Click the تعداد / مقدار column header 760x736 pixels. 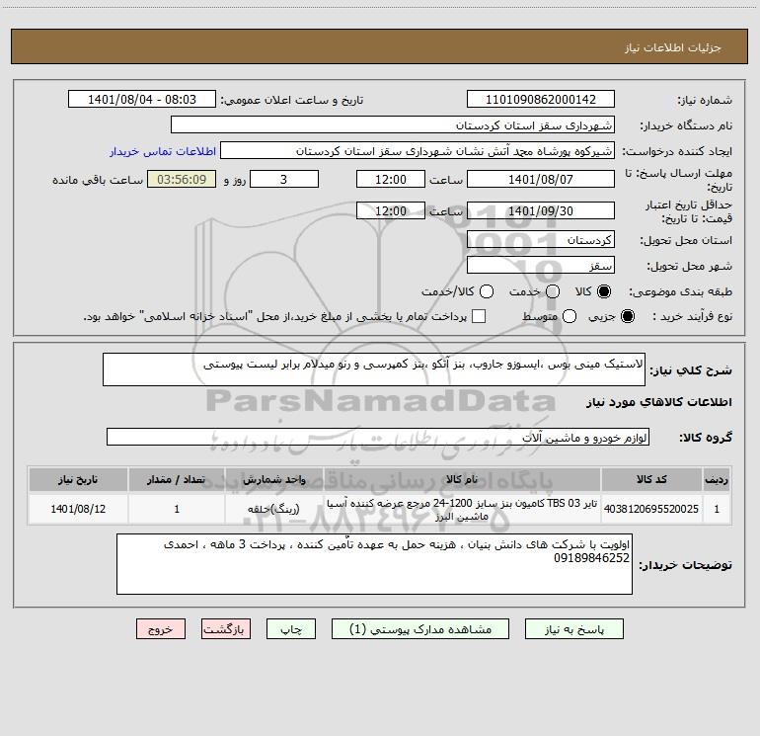(177, 479)
